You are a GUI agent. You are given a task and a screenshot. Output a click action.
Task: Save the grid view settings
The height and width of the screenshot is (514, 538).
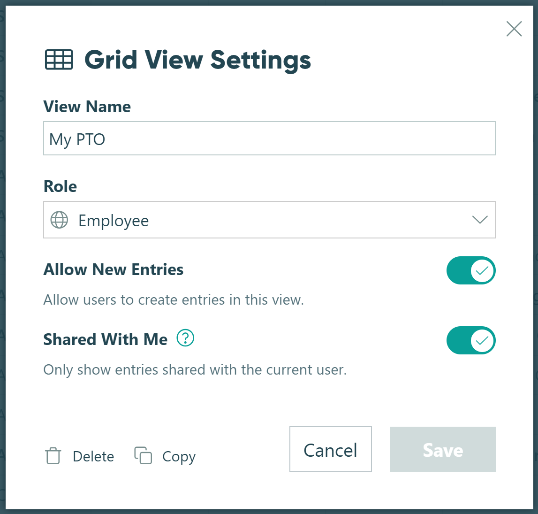[442, 449]
